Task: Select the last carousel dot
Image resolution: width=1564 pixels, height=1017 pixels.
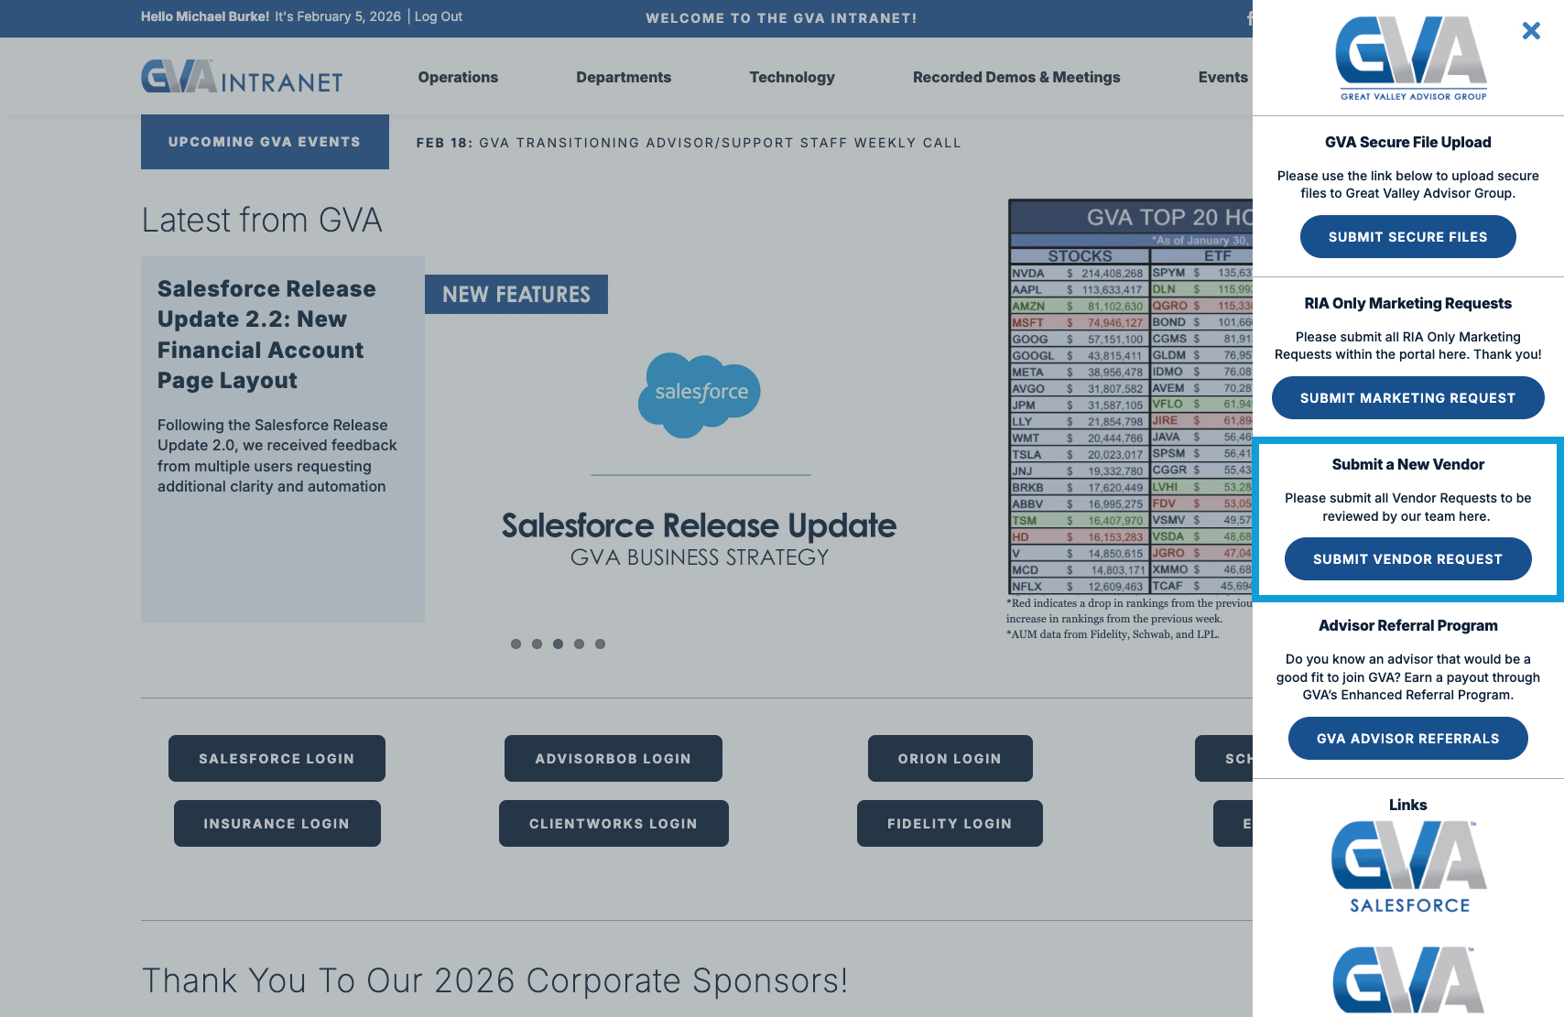Action: pyautogui.click(x=600, y=644)
